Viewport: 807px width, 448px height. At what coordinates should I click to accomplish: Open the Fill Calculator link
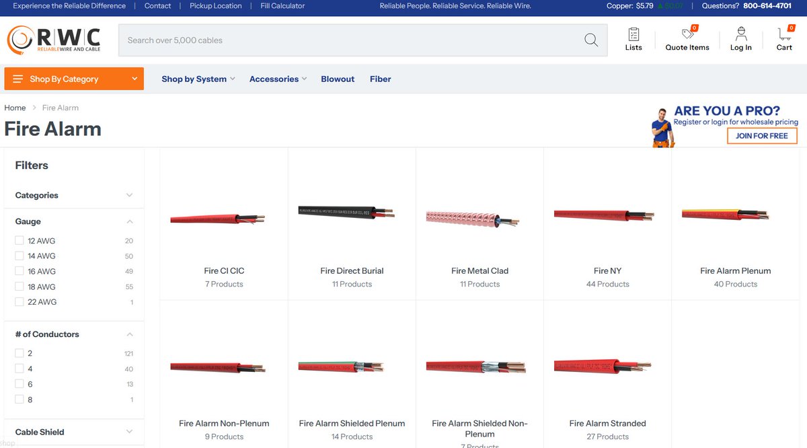(x=282, y=6)
